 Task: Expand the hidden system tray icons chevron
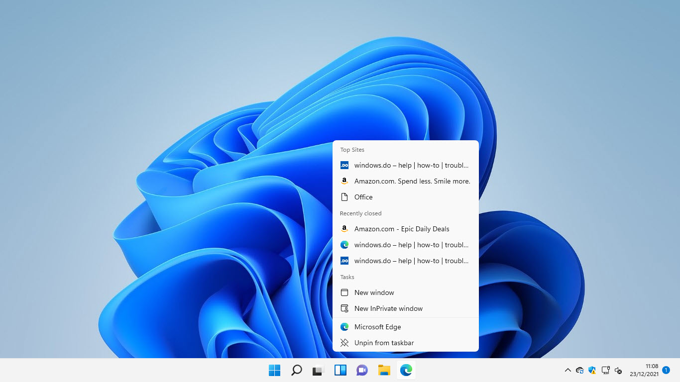point(567,371)
